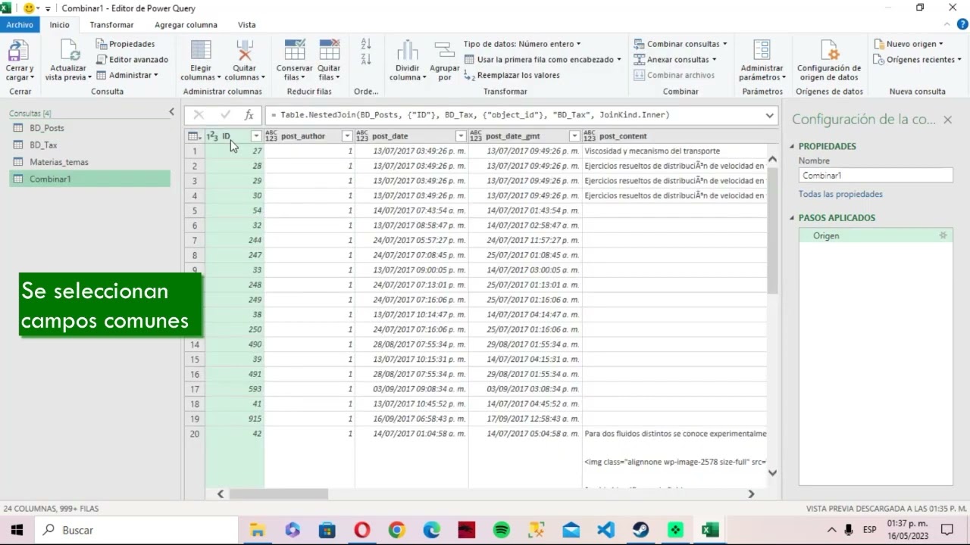
Task: Click the horizontal scrollbar thumb
Action: click(x=278, y=494)
